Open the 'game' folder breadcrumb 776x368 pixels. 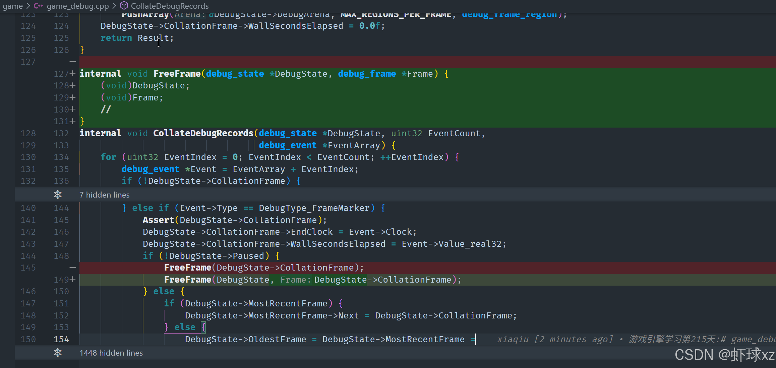13,6
